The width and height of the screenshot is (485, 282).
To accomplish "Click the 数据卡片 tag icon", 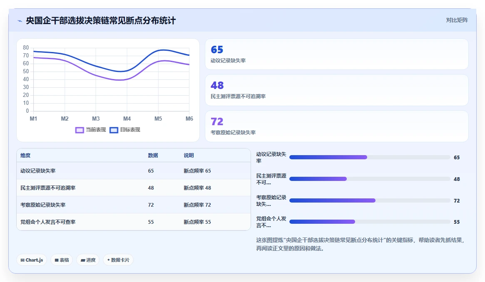I will [x=109, y=260].
